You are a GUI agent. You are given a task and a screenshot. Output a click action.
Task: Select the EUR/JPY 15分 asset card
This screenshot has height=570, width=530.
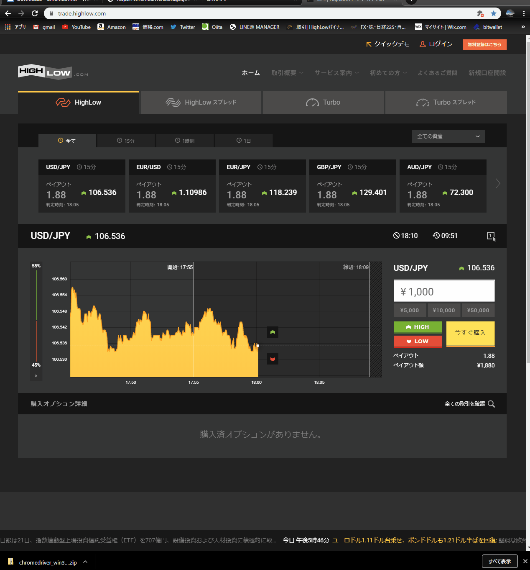[262, 186]
